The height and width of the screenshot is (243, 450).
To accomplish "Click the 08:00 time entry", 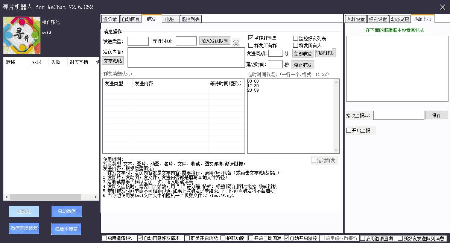I will pyautogui.click(x=253, y=82).
